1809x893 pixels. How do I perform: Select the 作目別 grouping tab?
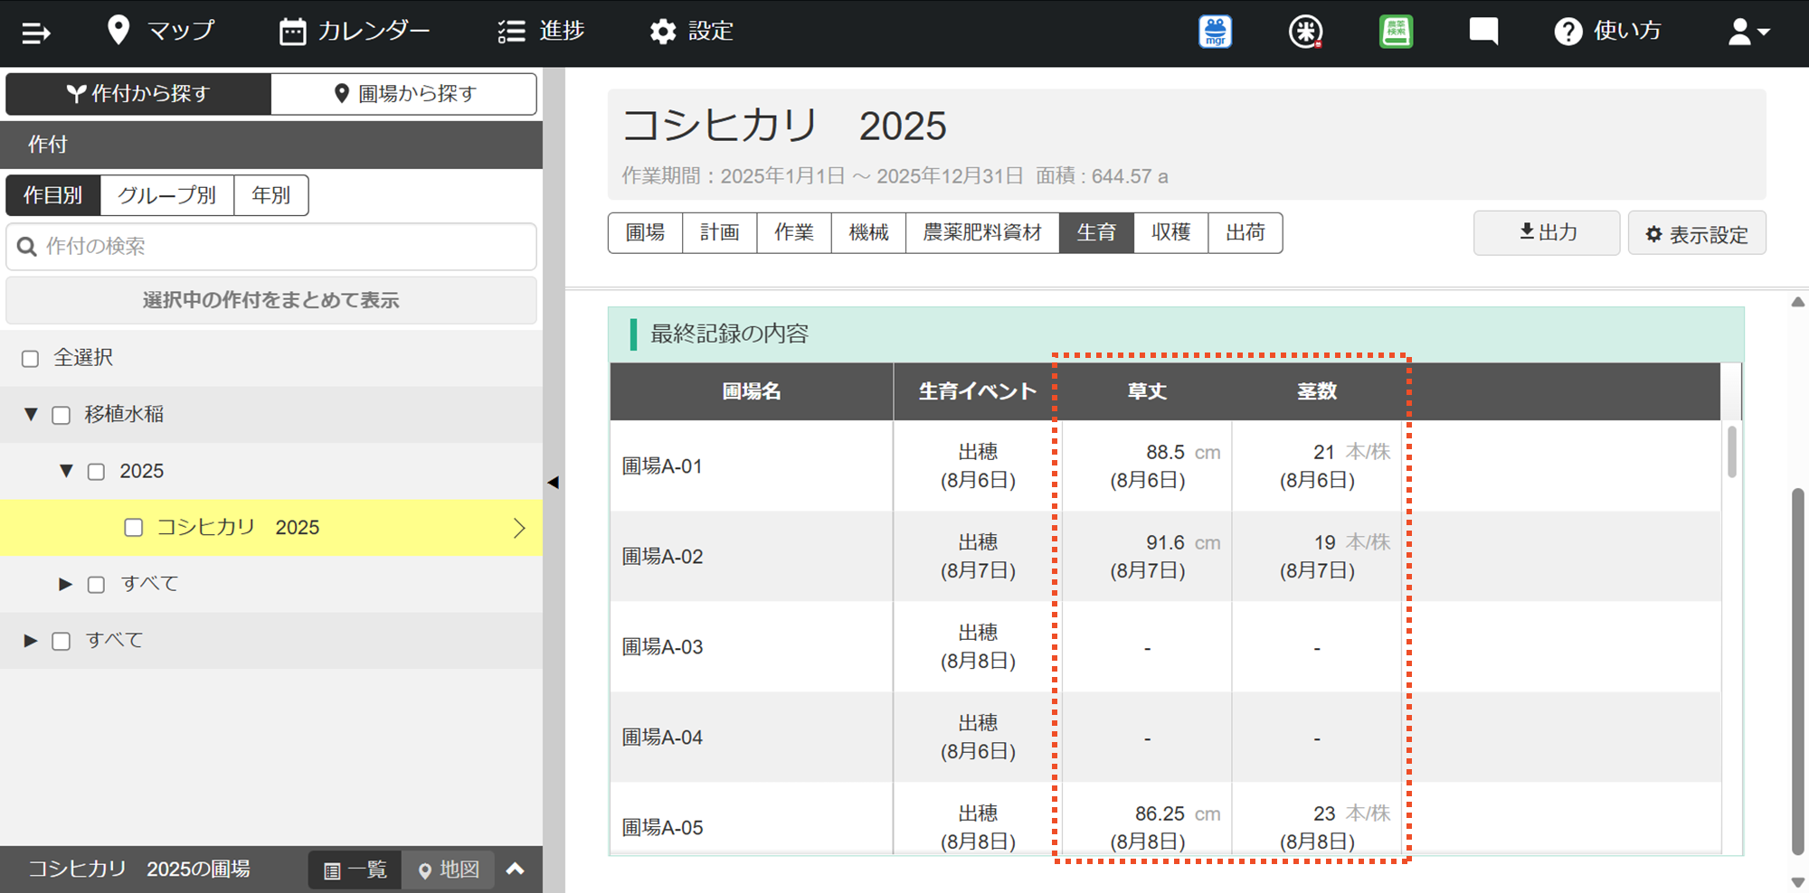coord(53,195)
